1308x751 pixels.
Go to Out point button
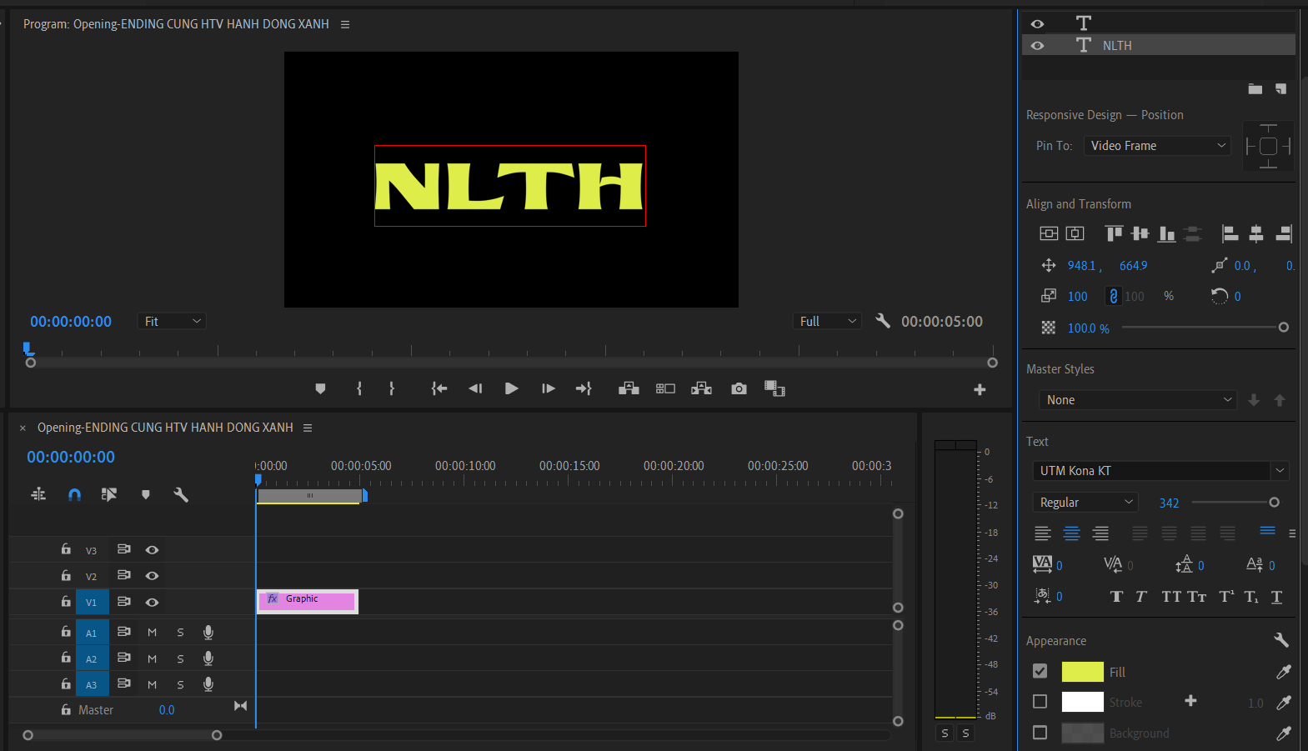pyautogui.click(x=584, y=388)
